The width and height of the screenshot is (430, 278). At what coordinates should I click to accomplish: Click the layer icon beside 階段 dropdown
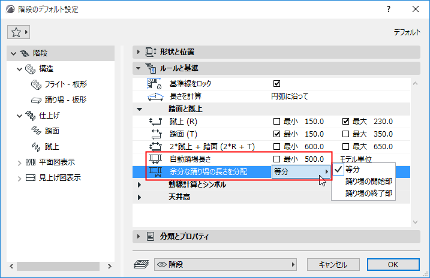pyautogui.click(x=141, y=265)
